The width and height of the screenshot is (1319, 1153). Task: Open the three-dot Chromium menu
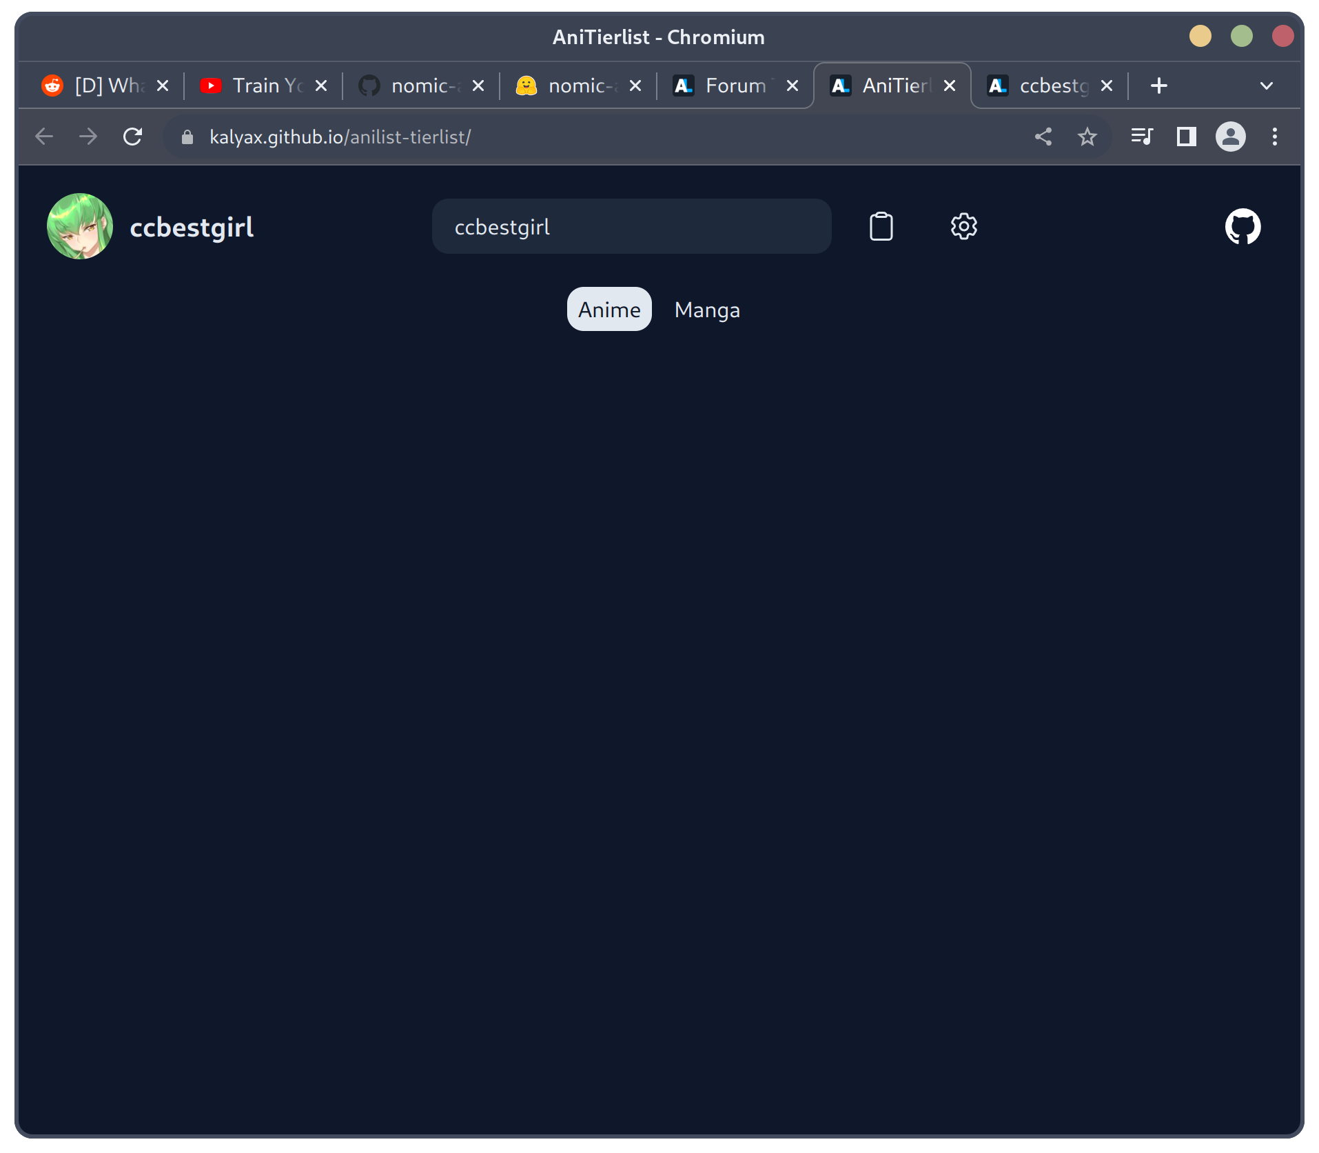pos(1274,137)
